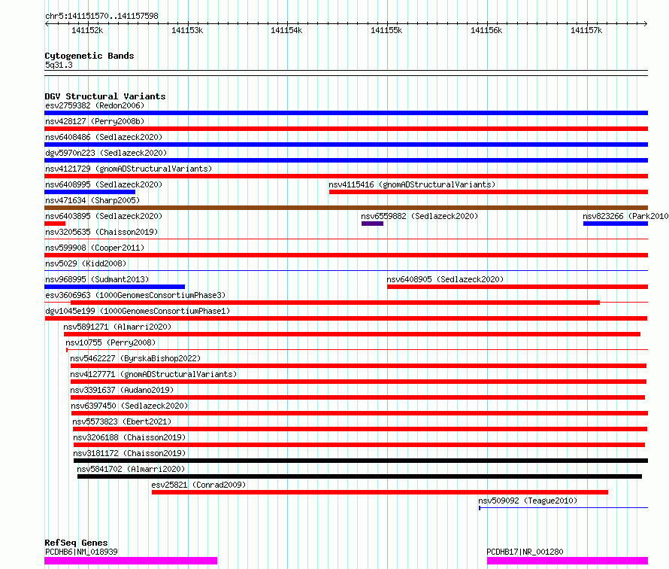Click nsv5573823 (Ebert2021) label

point(122,421)
